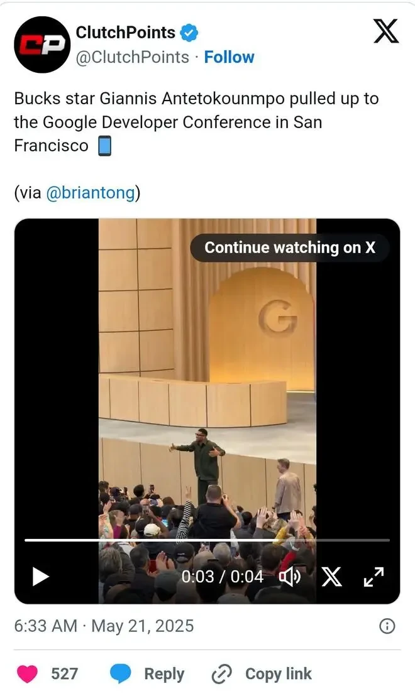
Task: Toggle the video mute speaker icon
Action: [x=290, y=577]
